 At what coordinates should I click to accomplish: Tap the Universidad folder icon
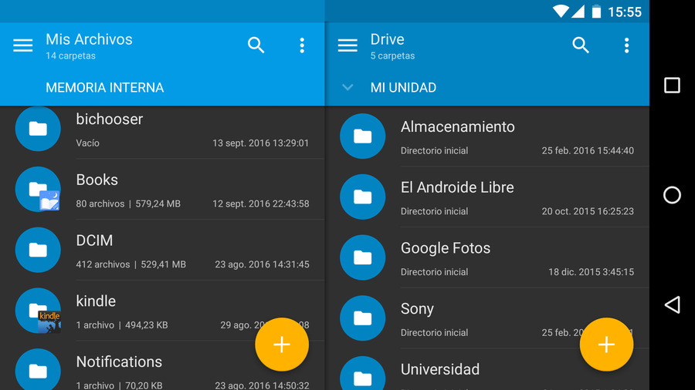pyautogui.click(x=363, y=374)
